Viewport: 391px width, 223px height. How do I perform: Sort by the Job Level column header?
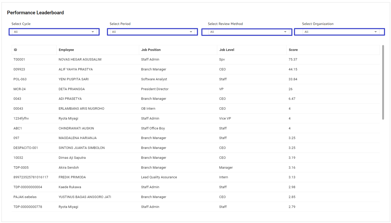252,50
